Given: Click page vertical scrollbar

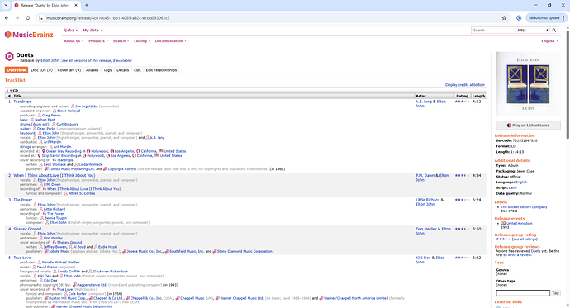Looking at the screenshot, I should coord(568,83).
